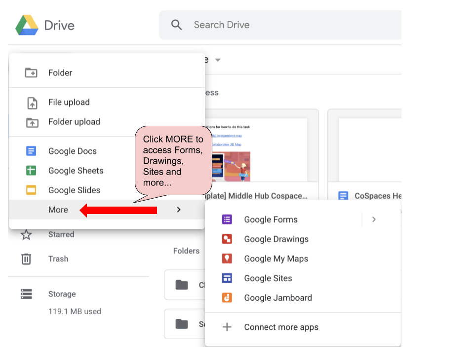Viewport: 474px width, 355px height.
Task: Focus the Search Drive field
Action: (280, 25)
